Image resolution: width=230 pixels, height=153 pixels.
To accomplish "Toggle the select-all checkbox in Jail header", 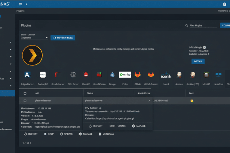I will point(25,93).
